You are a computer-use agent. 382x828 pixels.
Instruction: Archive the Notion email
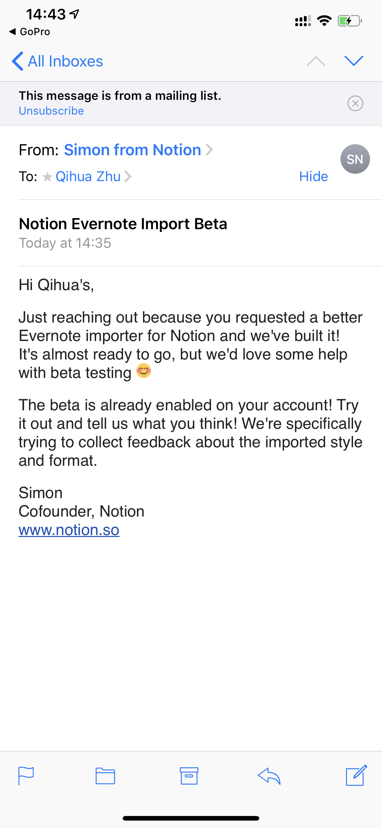coord(189,776)
